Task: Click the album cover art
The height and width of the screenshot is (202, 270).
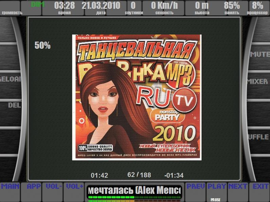Action: point(137,97)
